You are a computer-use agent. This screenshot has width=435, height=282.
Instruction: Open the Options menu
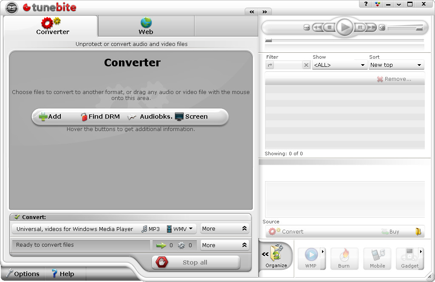[22, 274]
